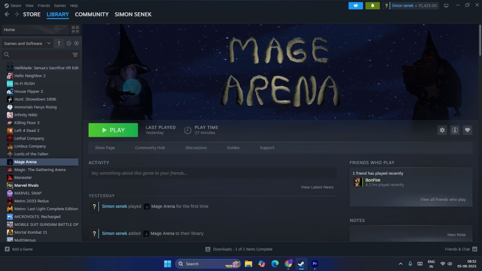Image resolution: width=482 pixels, height=271 pixels.
Task: Click the main page vertical scrollbar
Action: [x=480, y=41]
